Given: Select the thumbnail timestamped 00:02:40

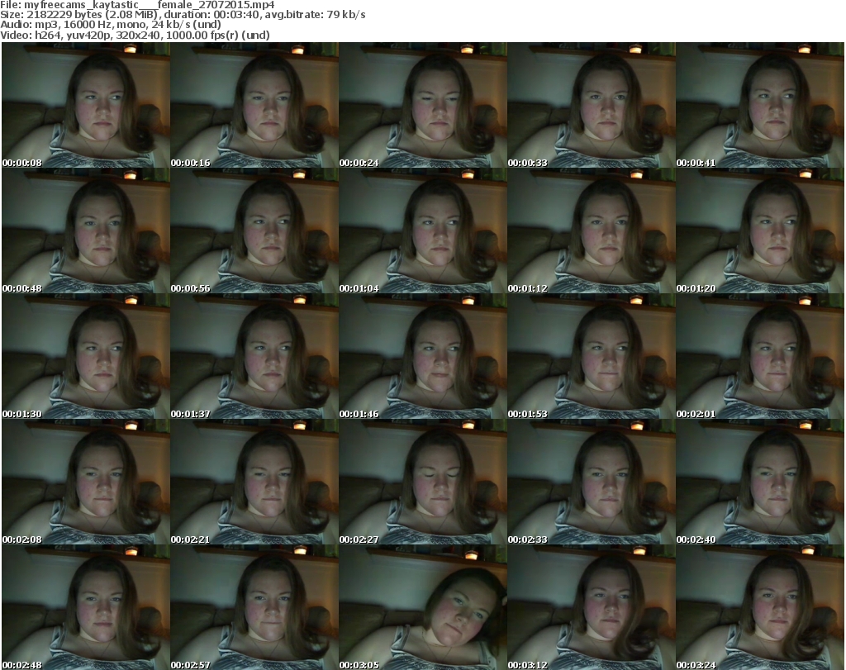Looking at the screenshot, I should (760, 482).
